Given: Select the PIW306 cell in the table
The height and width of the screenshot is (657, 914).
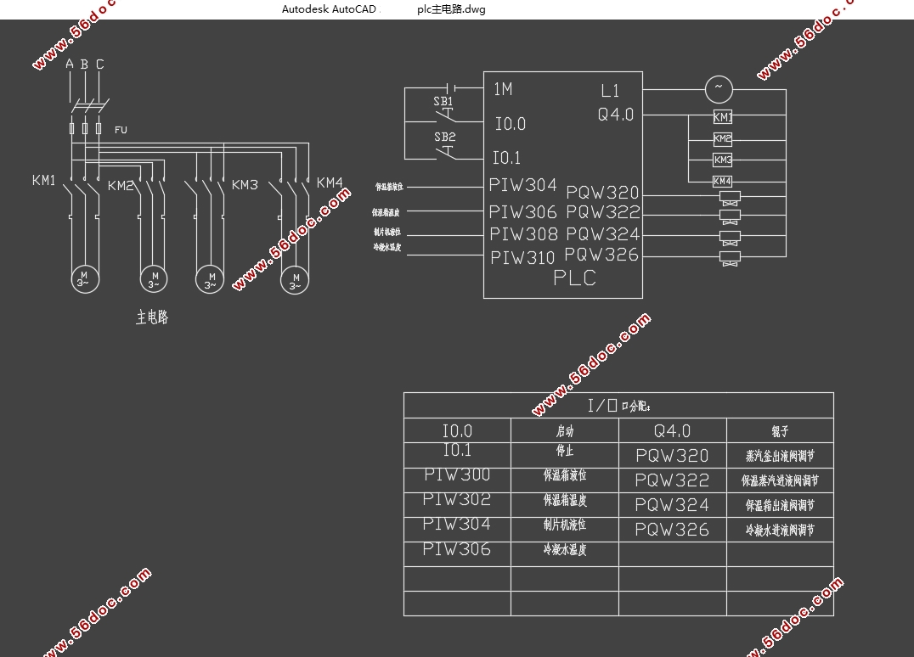Looking at the screenshot, I should click(457, 548).
